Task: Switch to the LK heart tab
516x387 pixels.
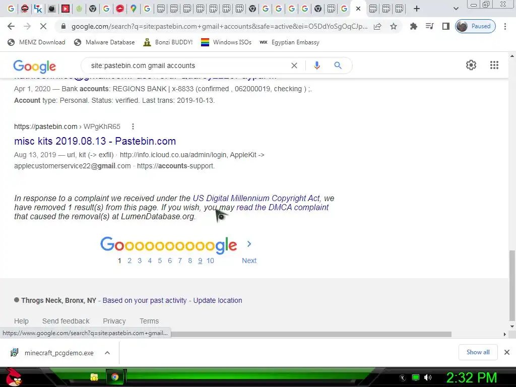Action: tap(38, 9)
